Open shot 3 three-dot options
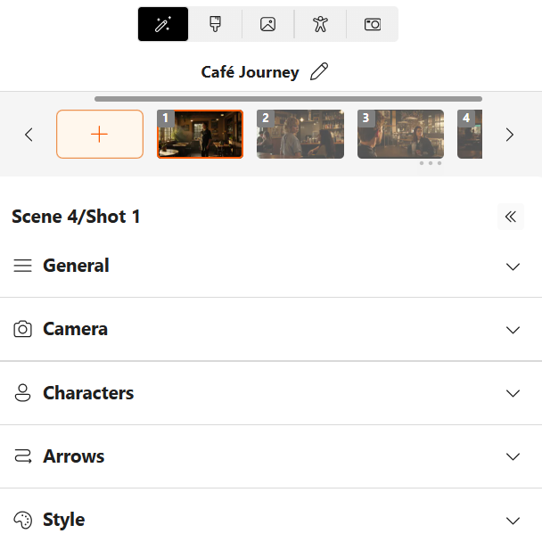The image size is (542, 550). [431, 163]
